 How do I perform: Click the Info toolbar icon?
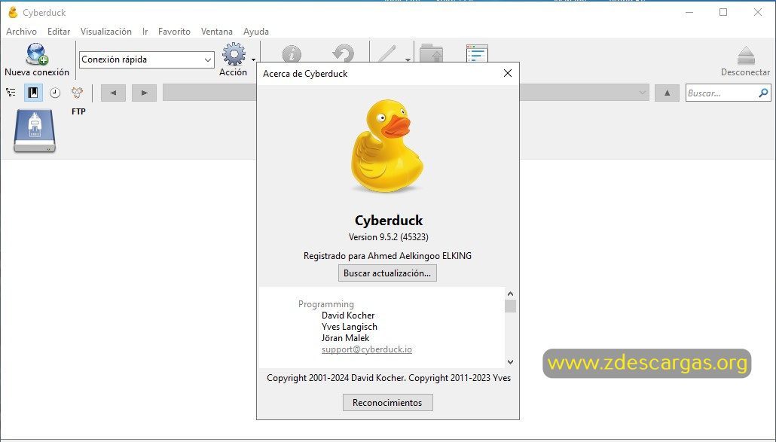[x=292, y=54]
